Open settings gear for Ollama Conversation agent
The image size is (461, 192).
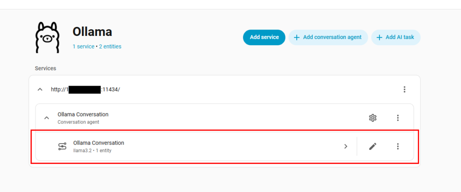[x=372, y=118]
